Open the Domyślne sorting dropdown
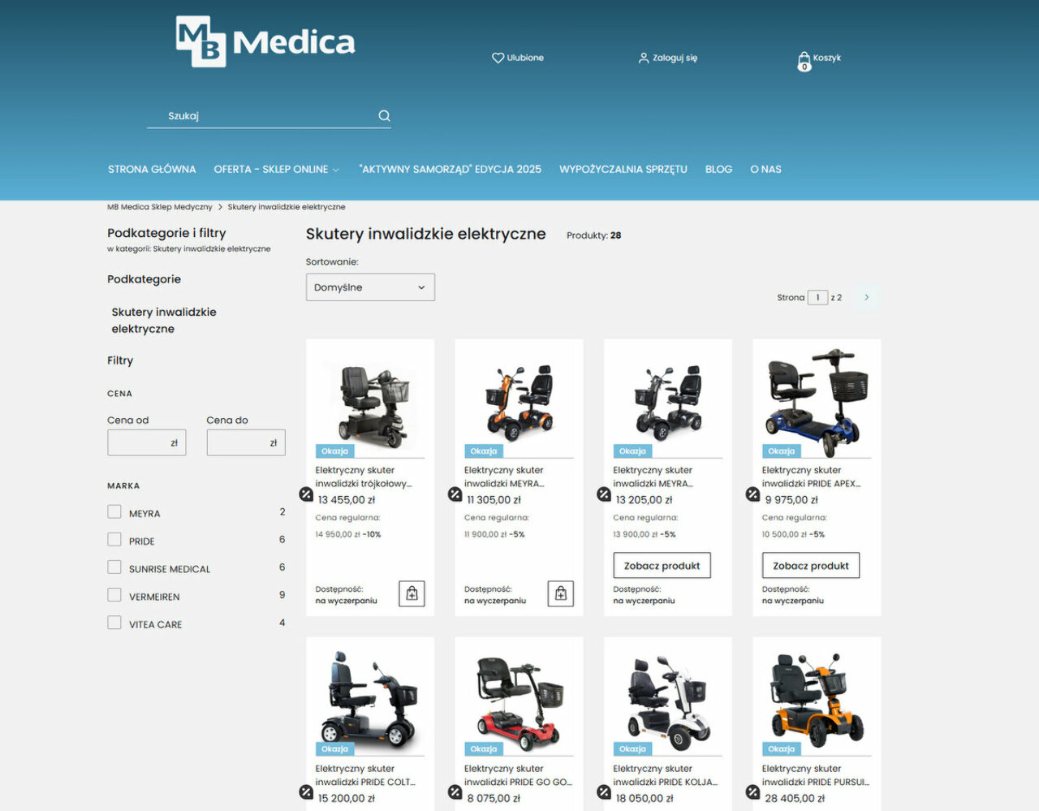The height and width of the screenshot is (811, 1039). [x=370, y=287]
